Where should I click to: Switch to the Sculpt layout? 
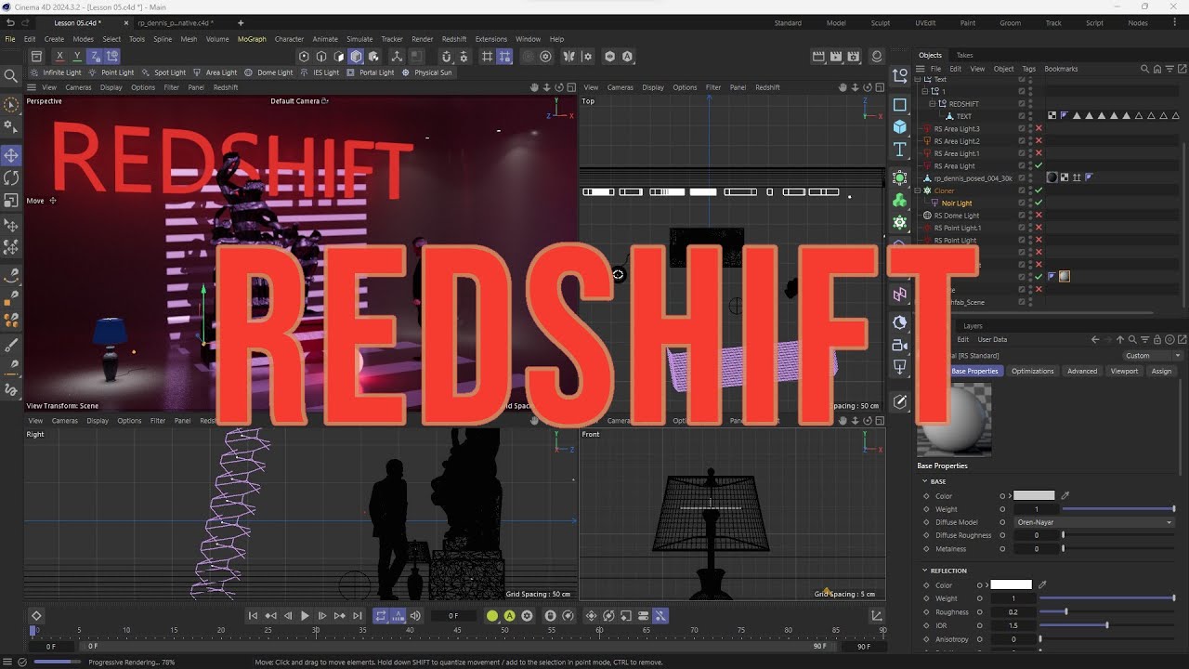point(881,23)
